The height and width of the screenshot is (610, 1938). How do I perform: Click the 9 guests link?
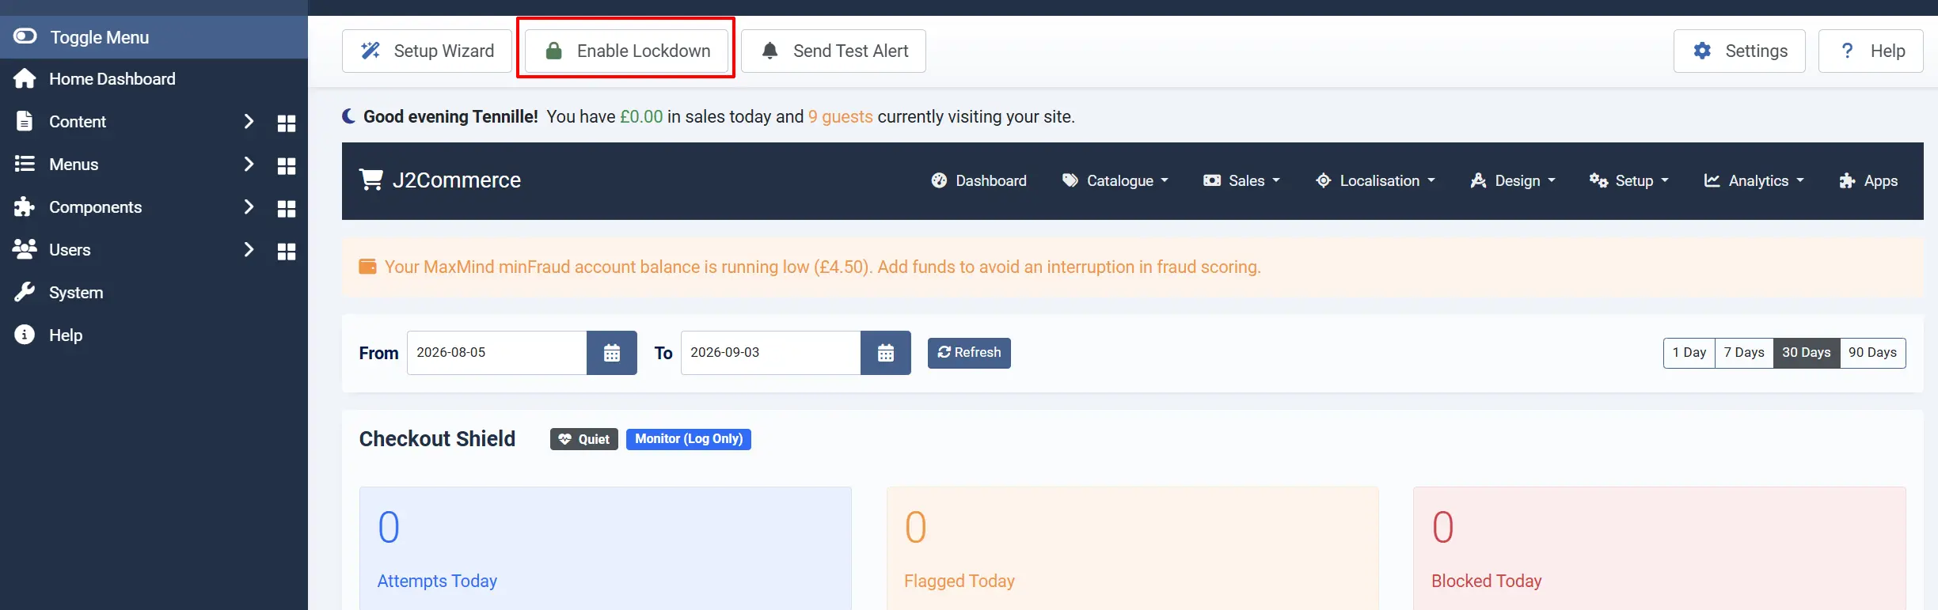click(840, 116)
